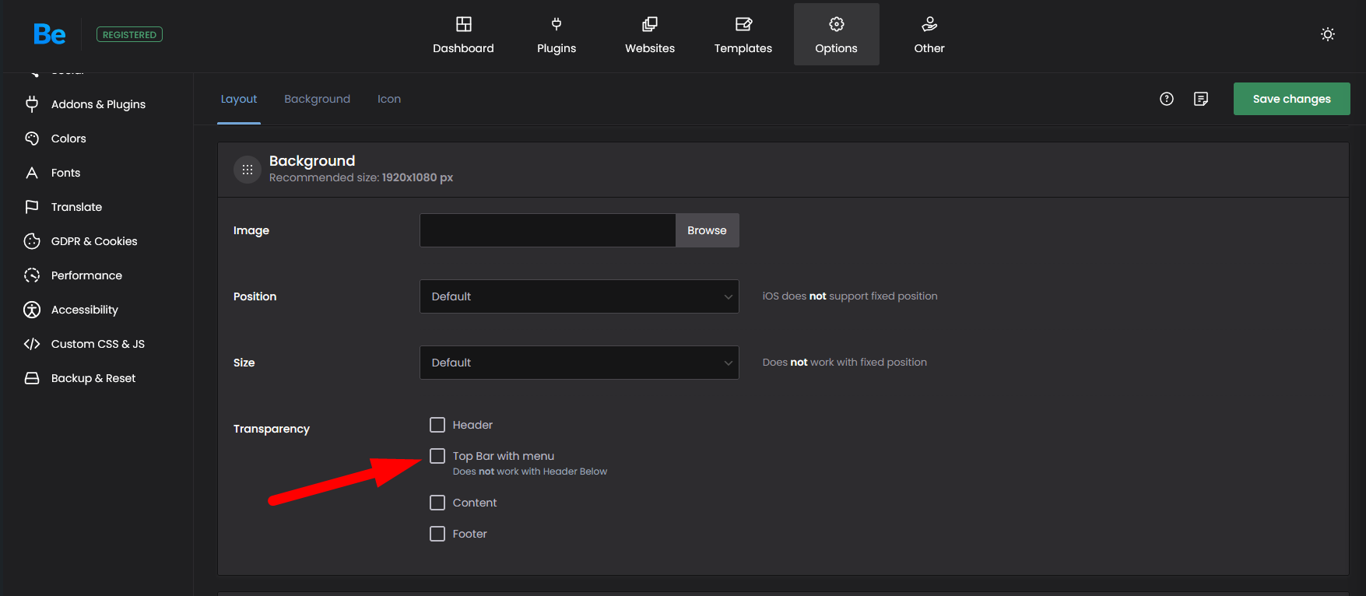This screenshot has height=596, width=1366.
Task: Click the Accessibility person icon
Action: point(32,310)
